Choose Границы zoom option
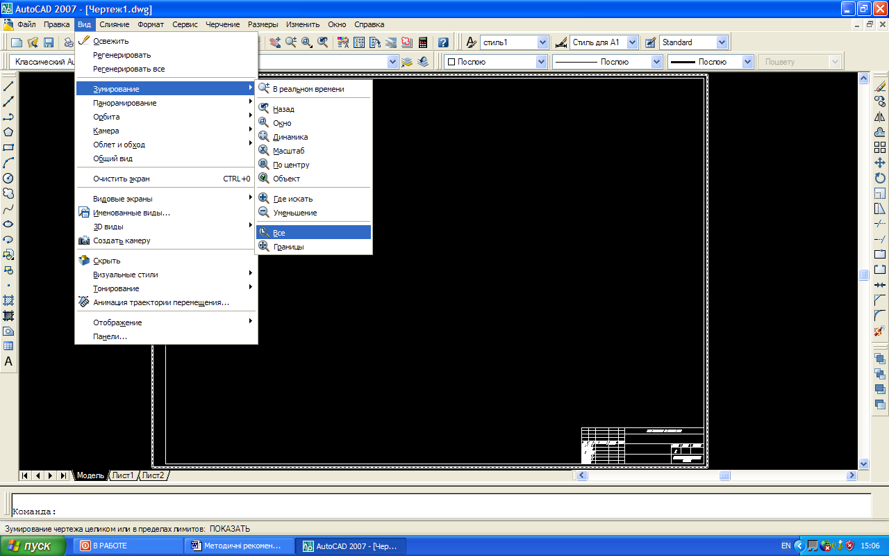This screenshot has width=889, height=556. pos(314,247)
